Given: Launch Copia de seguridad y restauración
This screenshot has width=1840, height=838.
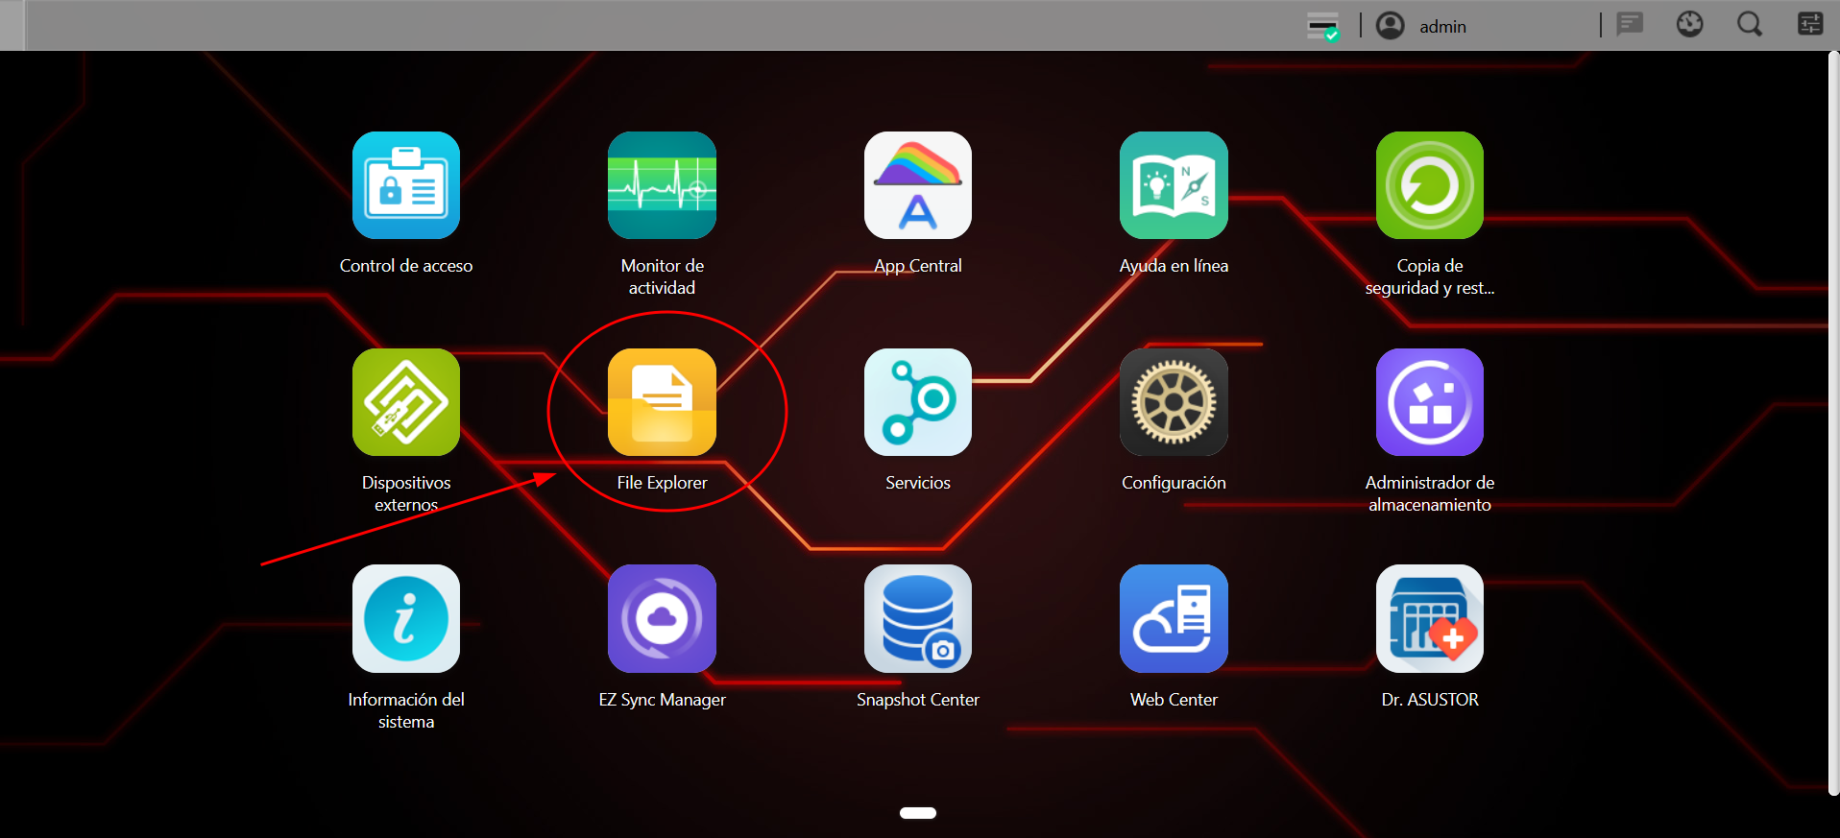Looking at the screenshot, I should [1429, 185].
